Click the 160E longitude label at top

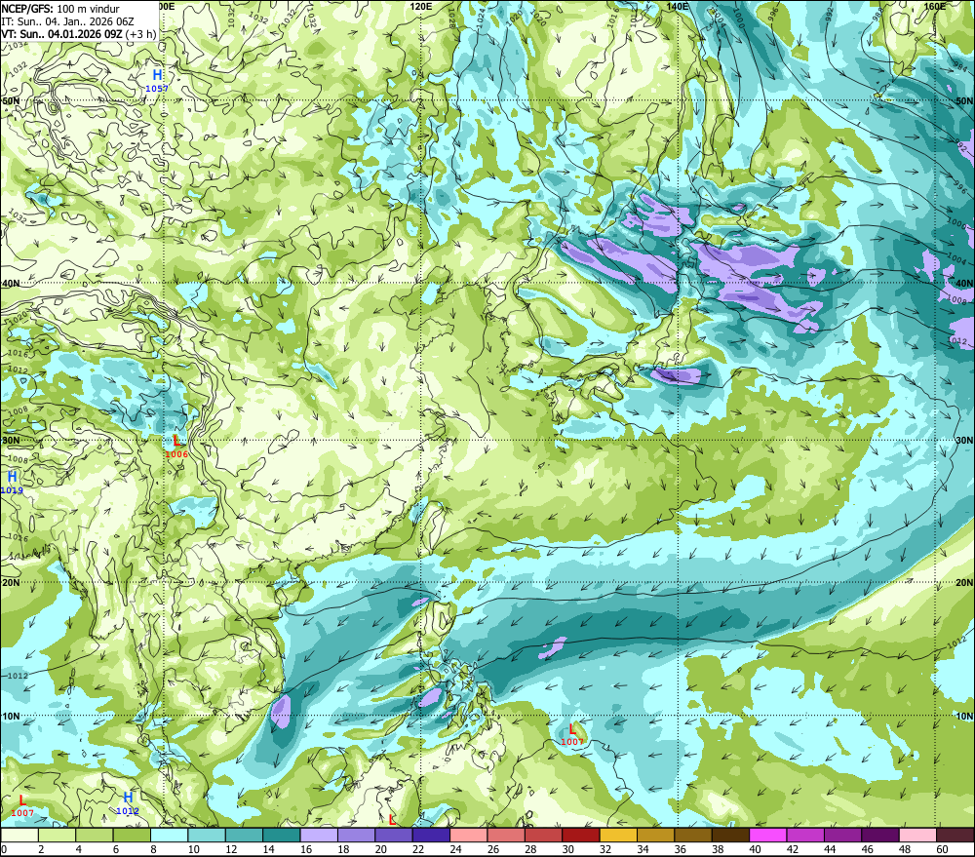tap(935, 6)
